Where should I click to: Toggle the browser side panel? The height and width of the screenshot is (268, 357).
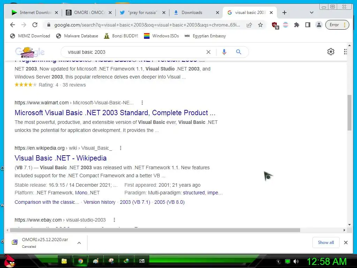(x=308, y=25)
